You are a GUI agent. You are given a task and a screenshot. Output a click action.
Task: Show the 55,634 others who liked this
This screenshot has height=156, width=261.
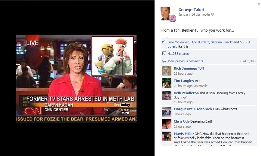(209, 44)
